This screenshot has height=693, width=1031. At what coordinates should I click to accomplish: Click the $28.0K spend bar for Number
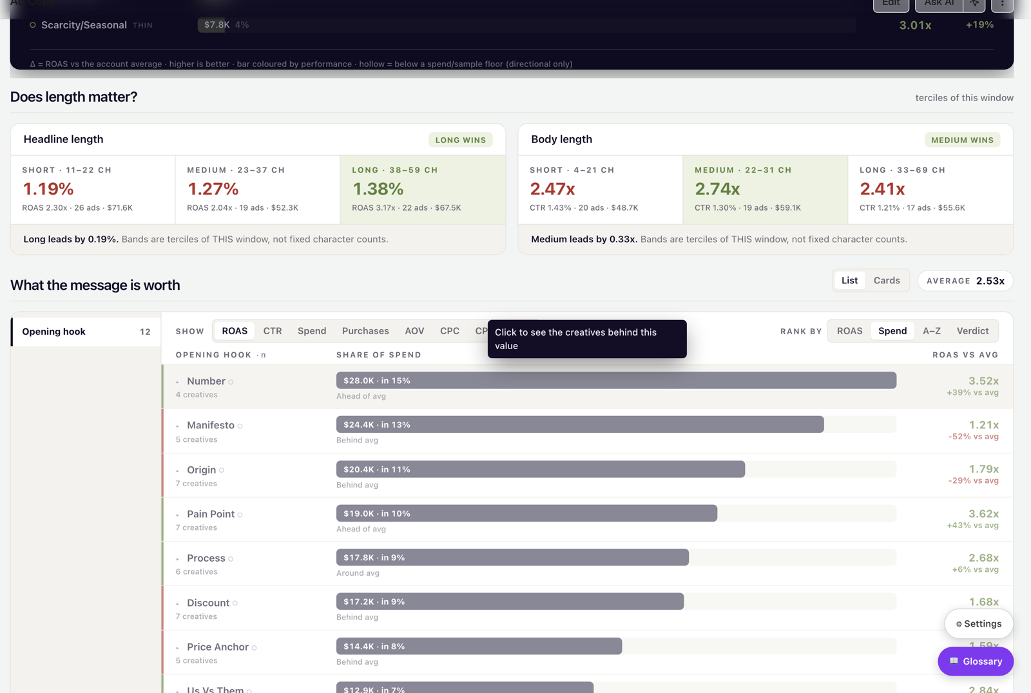pos(616,381)
